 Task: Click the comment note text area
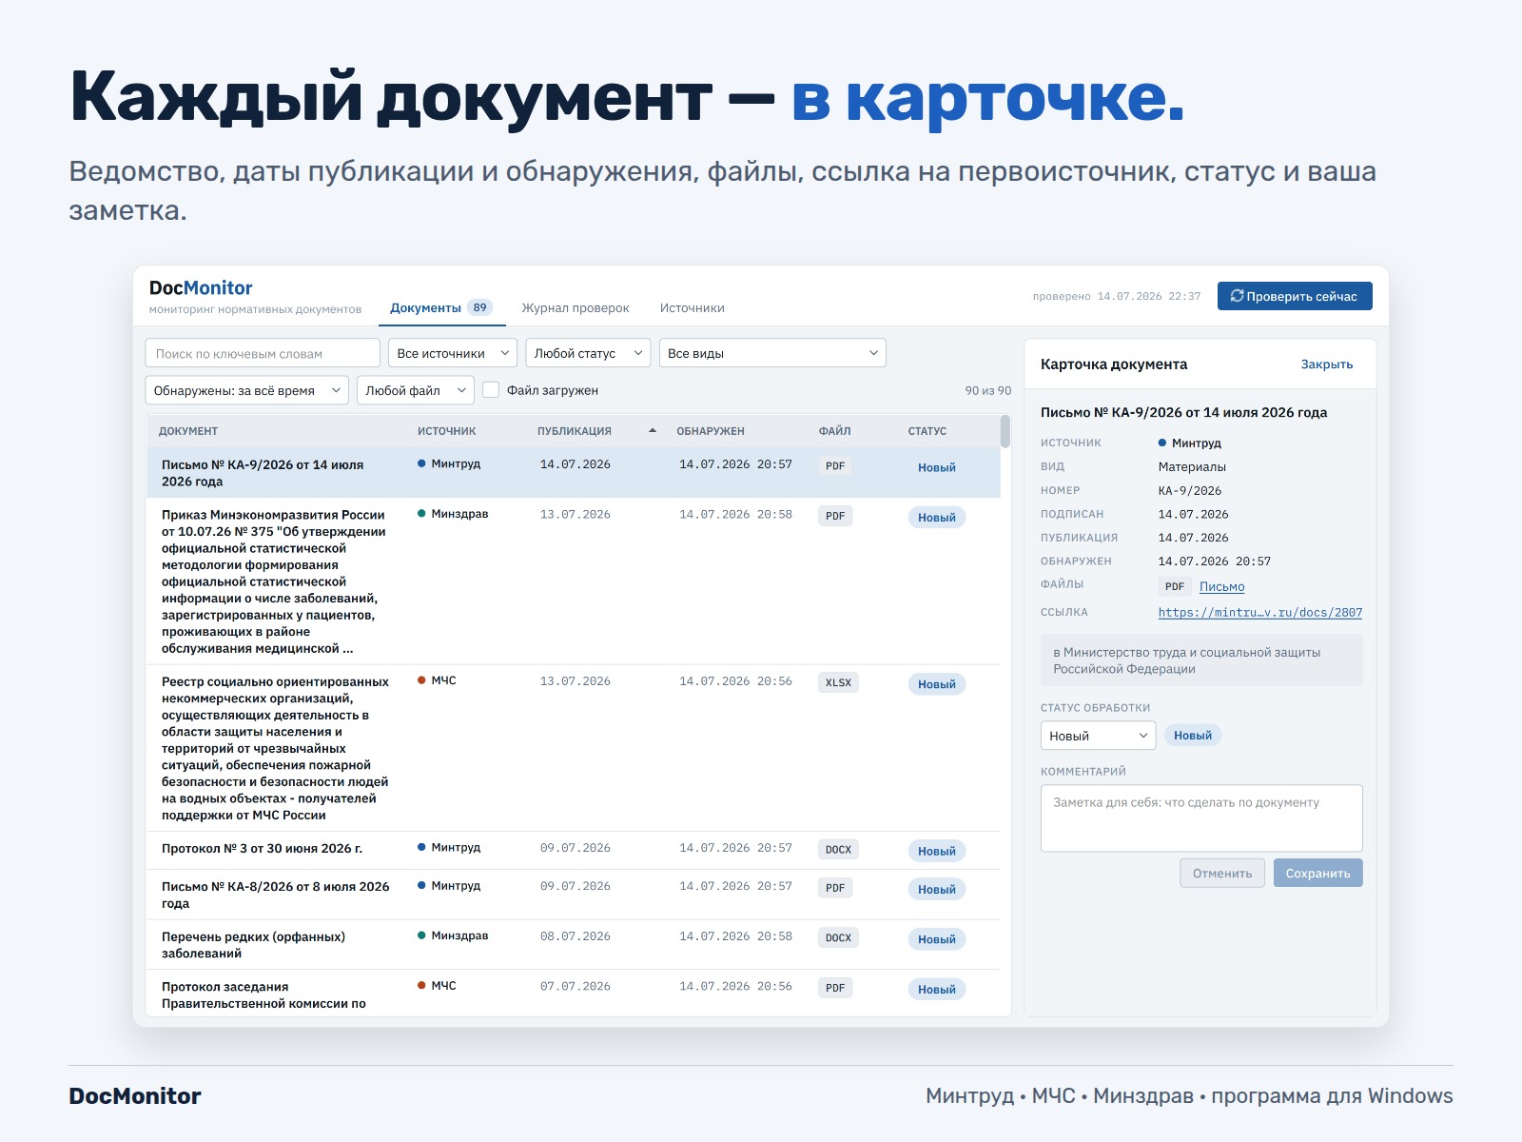pyautogui.click(x=1201, y=818)
